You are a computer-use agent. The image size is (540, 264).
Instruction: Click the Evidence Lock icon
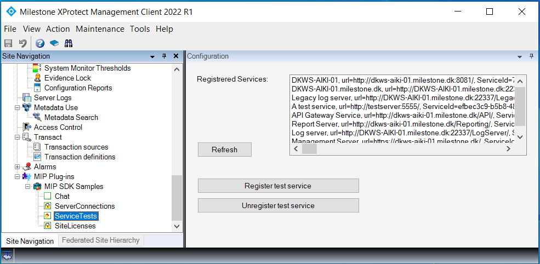37,78
